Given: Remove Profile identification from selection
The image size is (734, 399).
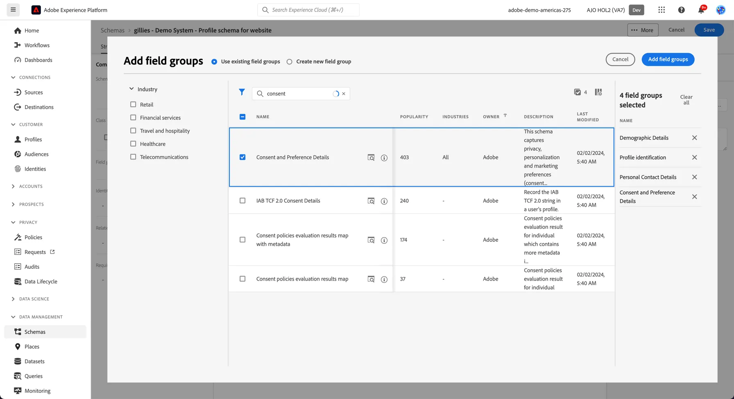Looking at the screenshot, I should (x=694, y=157).
